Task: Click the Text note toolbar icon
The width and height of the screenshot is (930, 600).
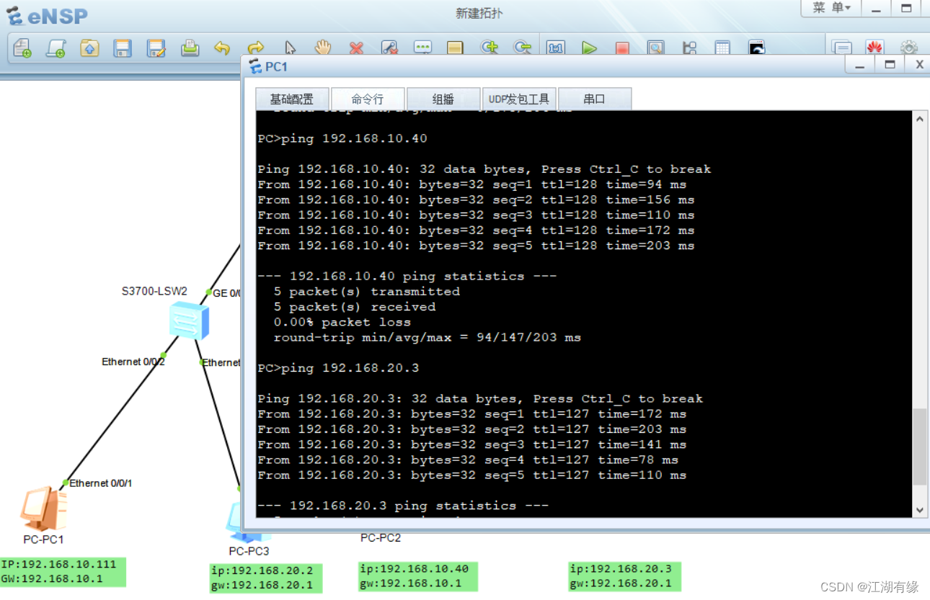Action: coord(422,48)
